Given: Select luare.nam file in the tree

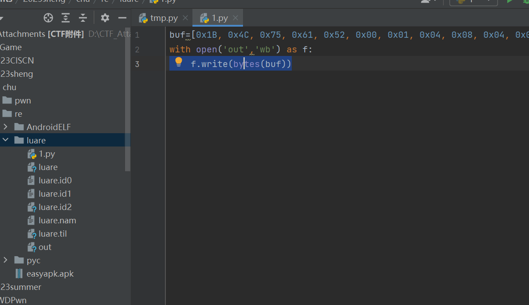Looking at the screenshot, I should pos(57,220).
